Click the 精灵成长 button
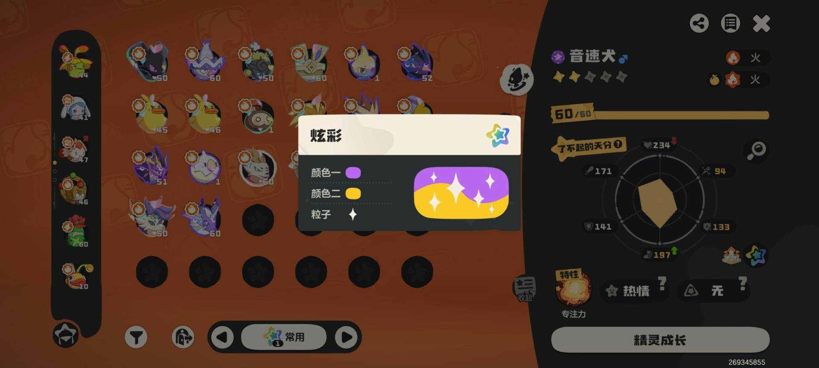This screenshot has height=368, width=819. click(660, 340)
